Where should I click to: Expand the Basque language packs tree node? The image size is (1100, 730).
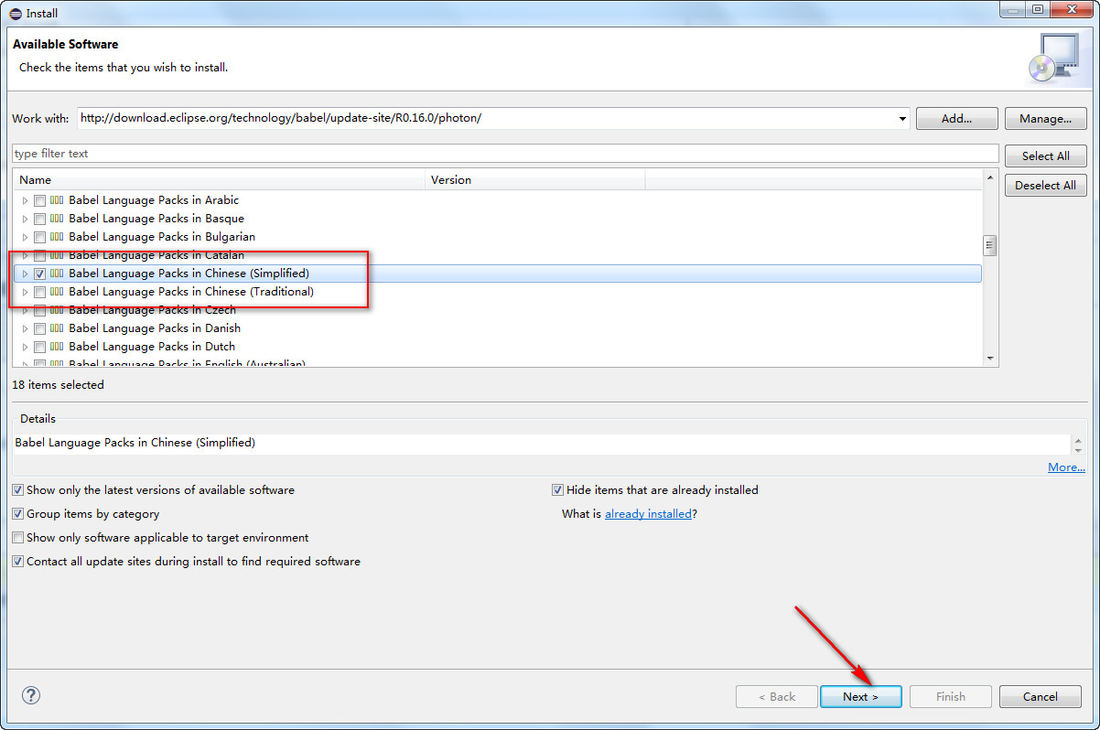coord(25,219)
